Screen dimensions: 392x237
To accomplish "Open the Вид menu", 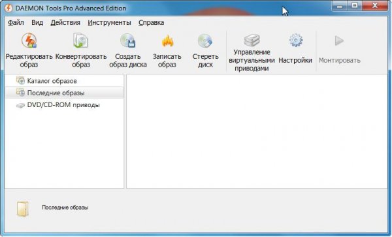I will pyautogui.click(x=37, y=22).
